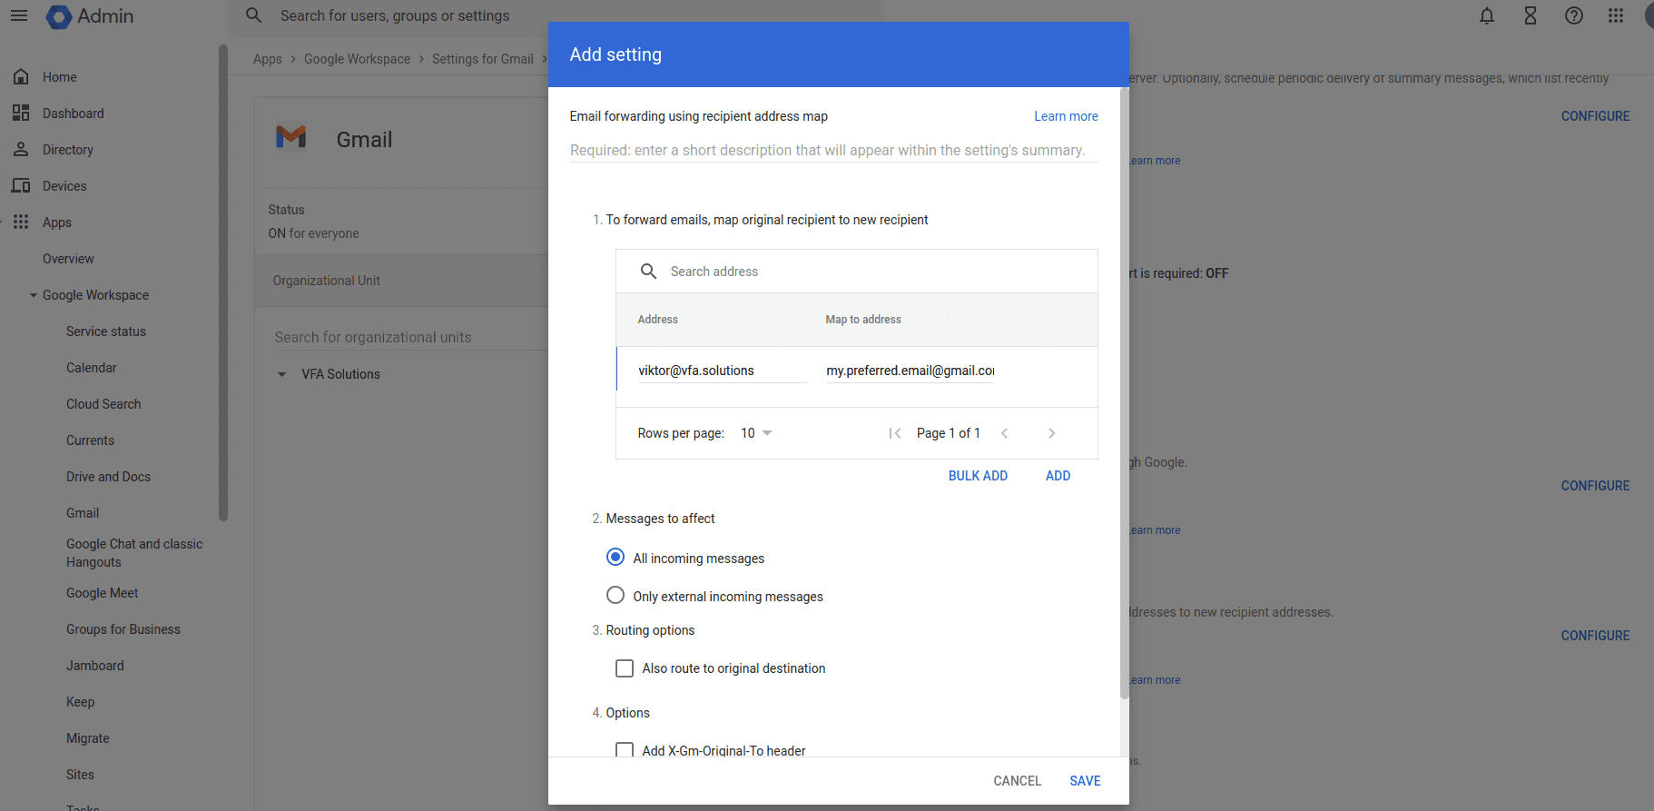Collapse the VFA Solutions organizational unit
1654x811 pixels.
281,374
